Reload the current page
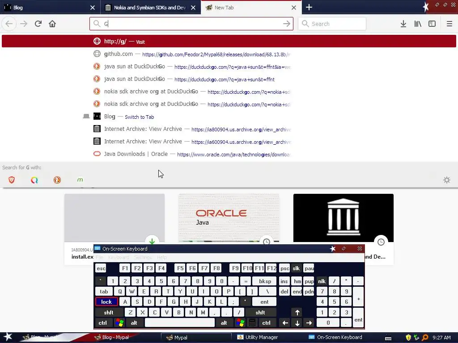Screen dimensions: 458x343 38,24
